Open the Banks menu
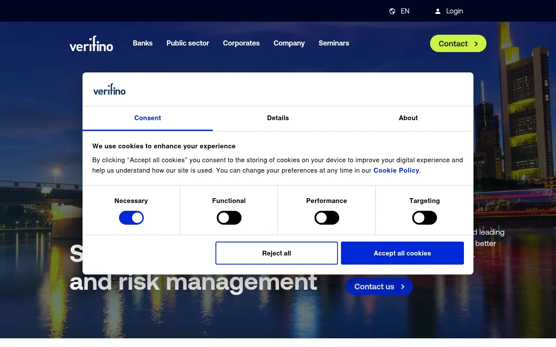This screenshot has height=347, width=556. click(143, 43)
